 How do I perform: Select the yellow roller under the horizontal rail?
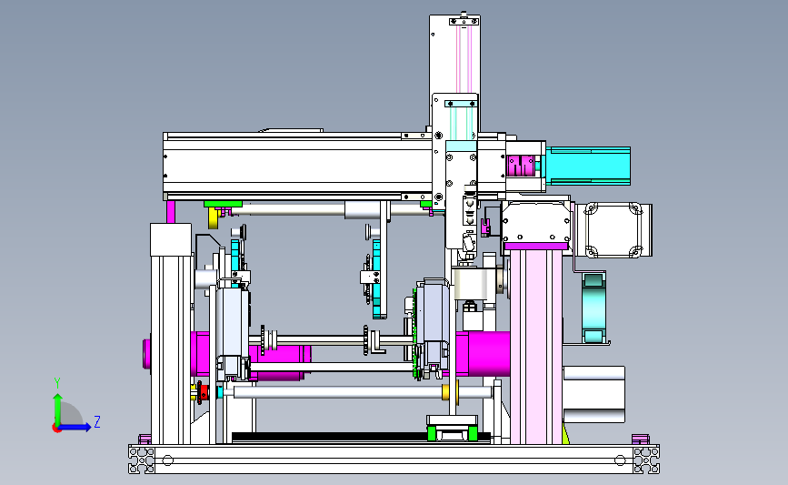pyautogui.click(x=213, y=217)
